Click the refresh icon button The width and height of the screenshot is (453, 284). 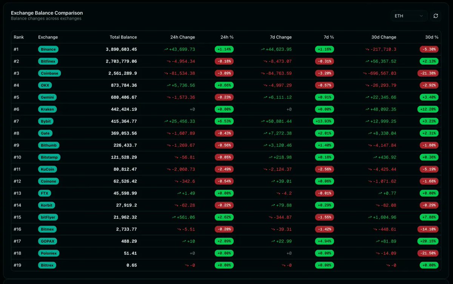(x=436, y=16)
